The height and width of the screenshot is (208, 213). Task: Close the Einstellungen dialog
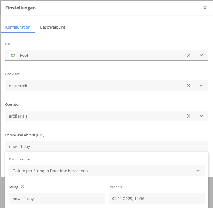205,8
